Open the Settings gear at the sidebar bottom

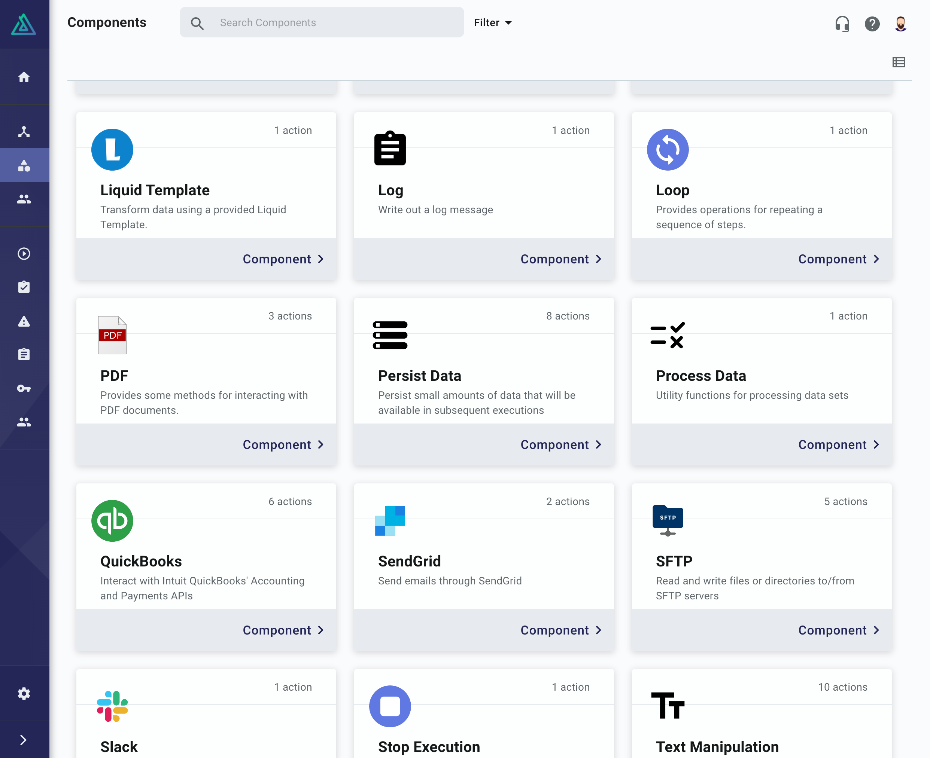point(24,693)
